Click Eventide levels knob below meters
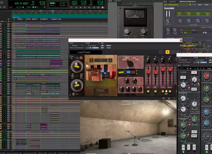 (x=168, y=21)
